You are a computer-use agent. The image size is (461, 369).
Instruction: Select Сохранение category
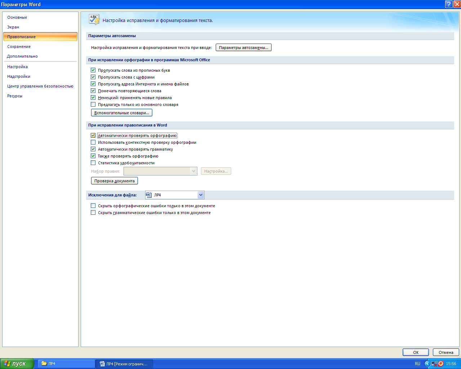click(40, 46)
